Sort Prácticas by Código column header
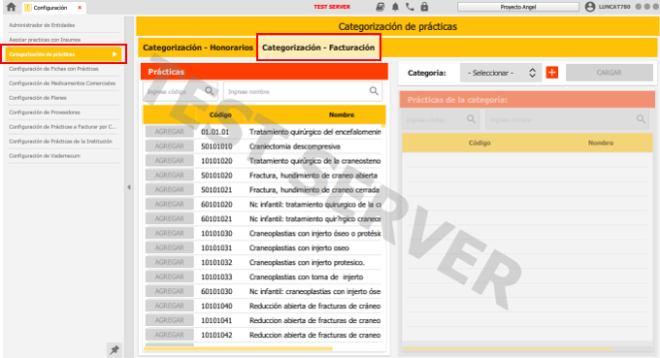The image size is (660, 358). point(220,114)
